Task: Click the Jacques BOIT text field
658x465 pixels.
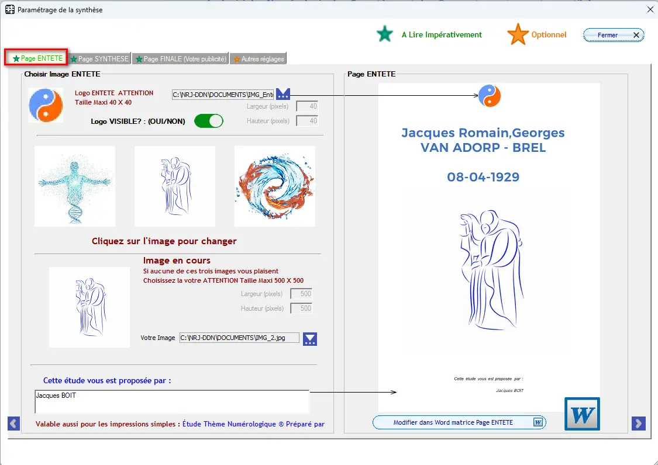Action: coord(171,401)
